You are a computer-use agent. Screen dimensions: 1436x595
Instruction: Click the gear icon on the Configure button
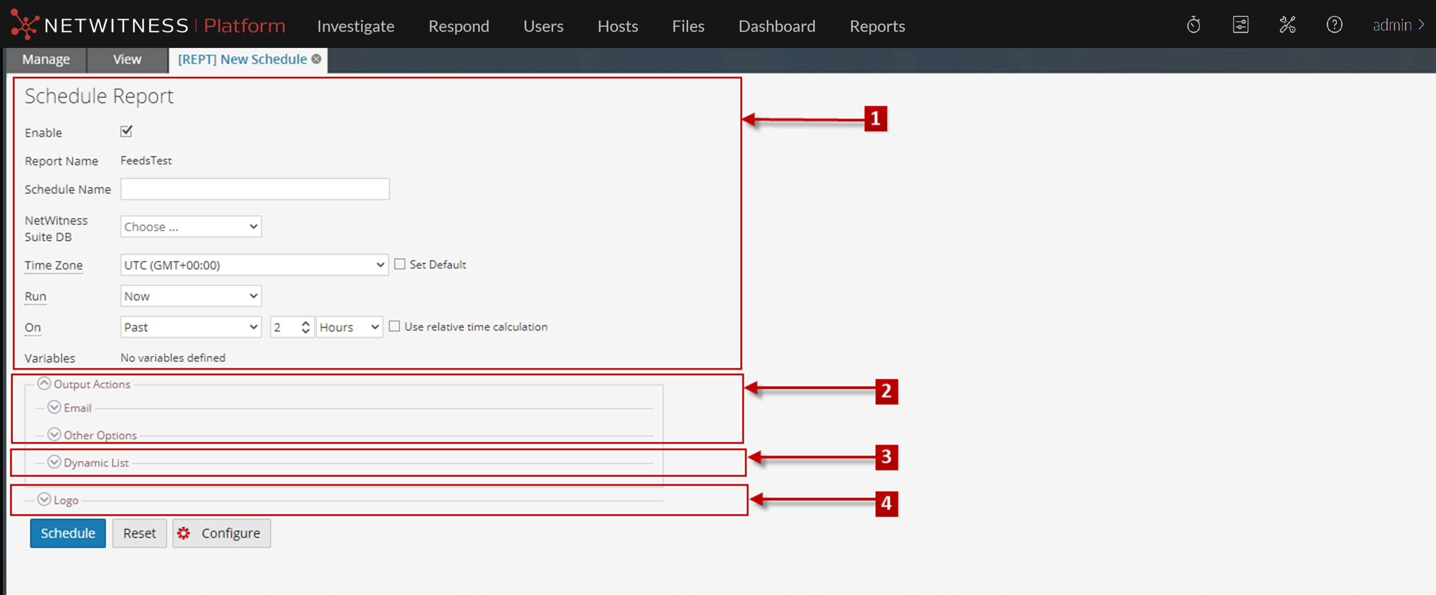click(184, 533)
